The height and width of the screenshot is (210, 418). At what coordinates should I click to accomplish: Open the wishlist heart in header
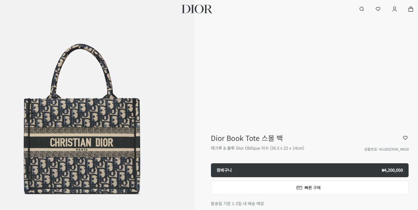(378, 9)
